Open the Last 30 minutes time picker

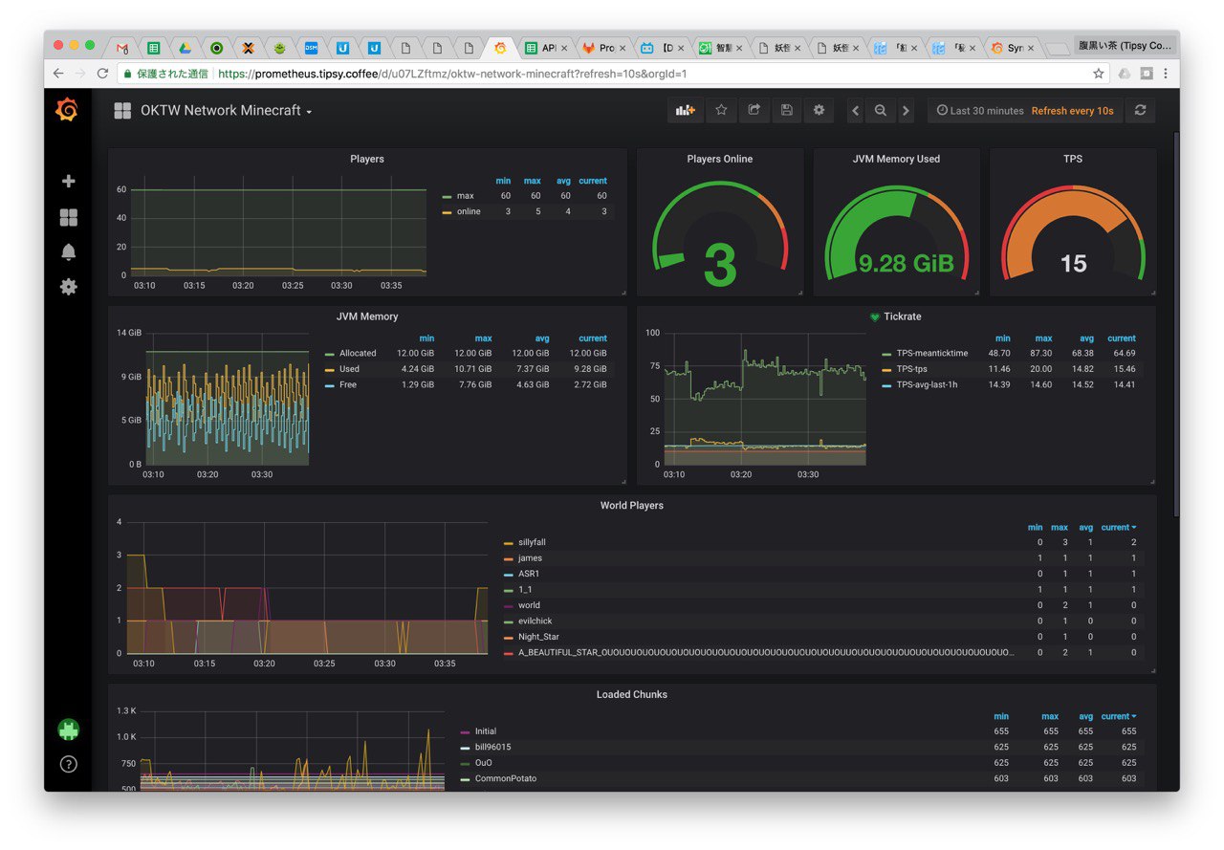click(980, 111)
